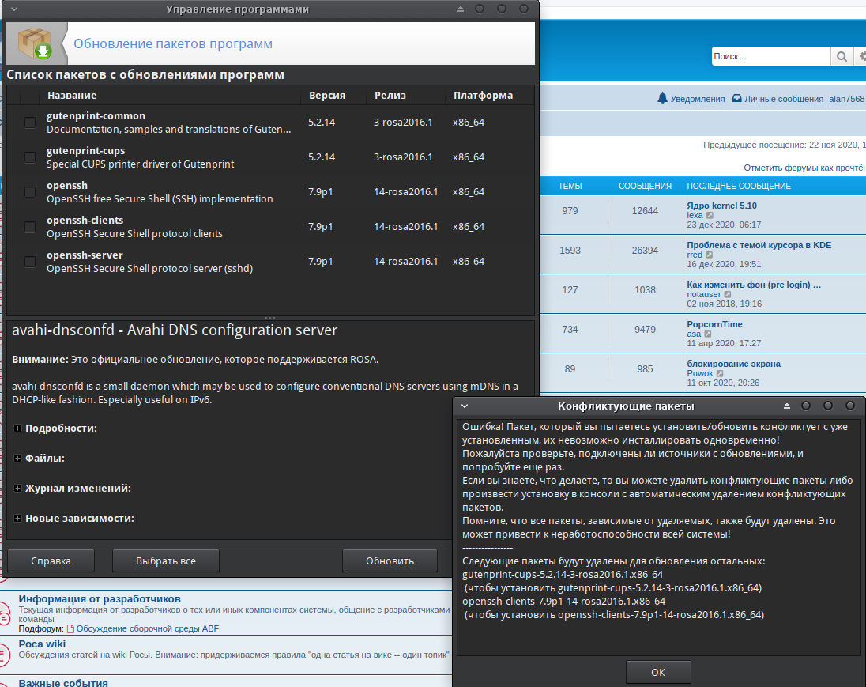Viewport: 866px width, 687px height.
Task: Check the openssh-server package checkbox
Action: [30, 262]
